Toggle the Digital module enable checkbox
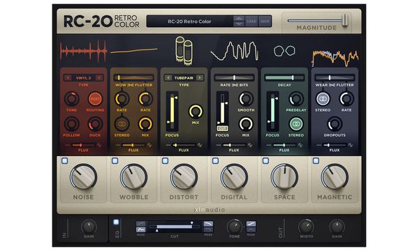The width and height of the screenshot is (419, 251). pos(215,160)
